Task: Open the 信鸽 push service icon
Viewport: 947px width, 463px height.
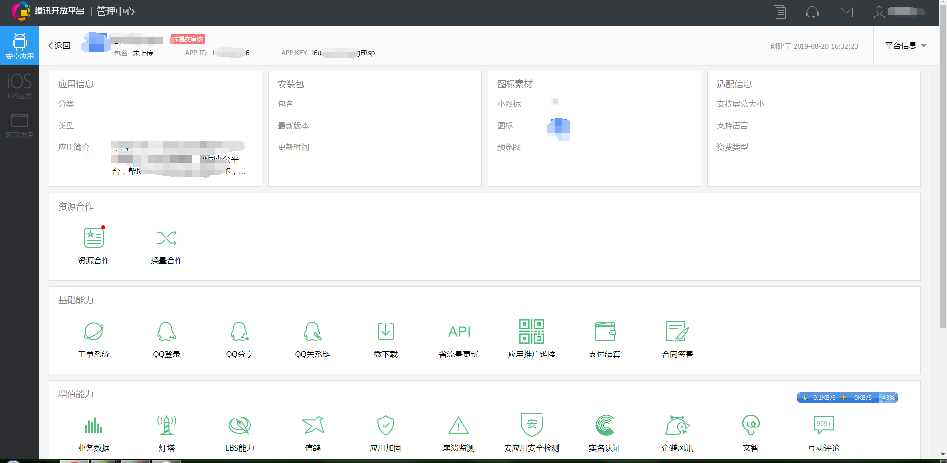Action: 313,425
